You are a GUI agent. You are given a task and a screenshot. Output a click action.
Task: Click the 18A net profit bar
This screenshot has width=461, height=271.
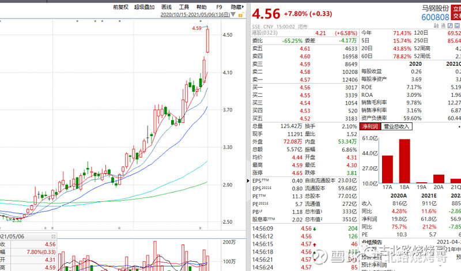[405, 161]
